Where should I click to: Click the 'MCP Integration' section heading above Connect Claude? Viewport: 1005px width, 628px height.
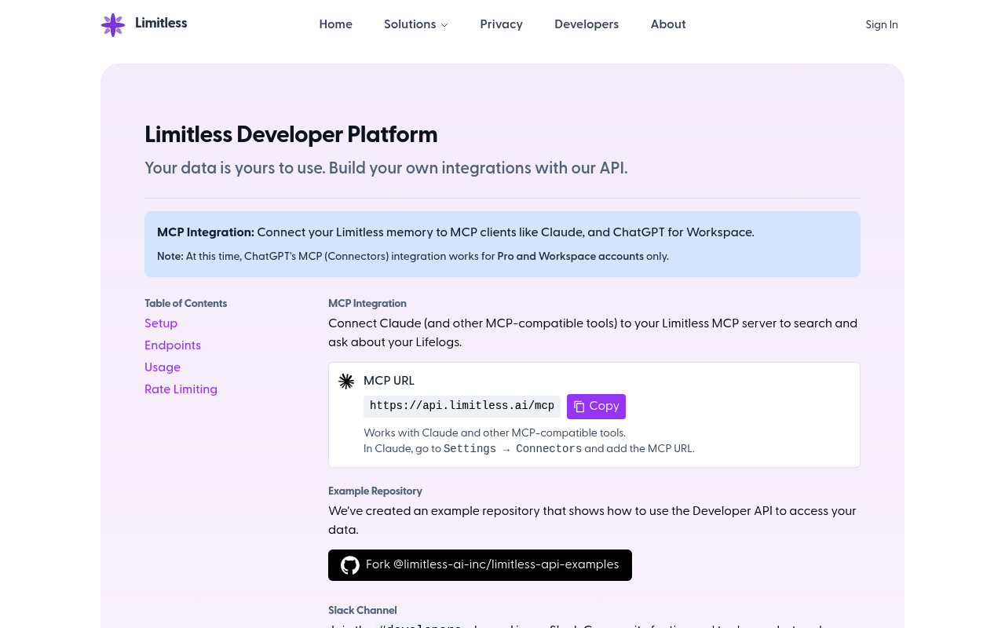(367, 304)
